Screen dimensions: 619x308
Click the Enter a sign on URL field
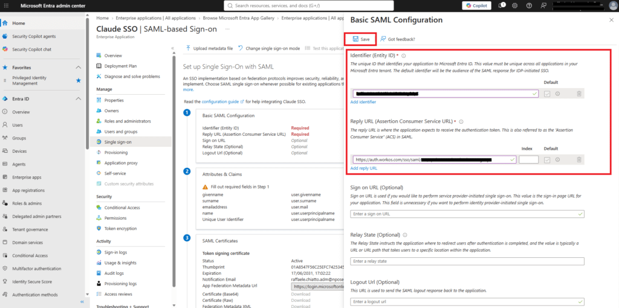pyautogui.click(x=467, y=214)
